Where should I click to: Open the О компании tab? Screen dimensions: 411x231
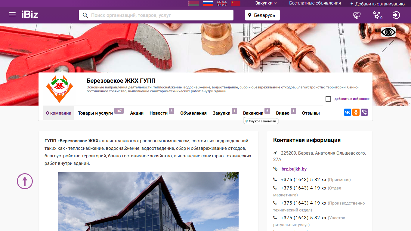click(59, 113)
